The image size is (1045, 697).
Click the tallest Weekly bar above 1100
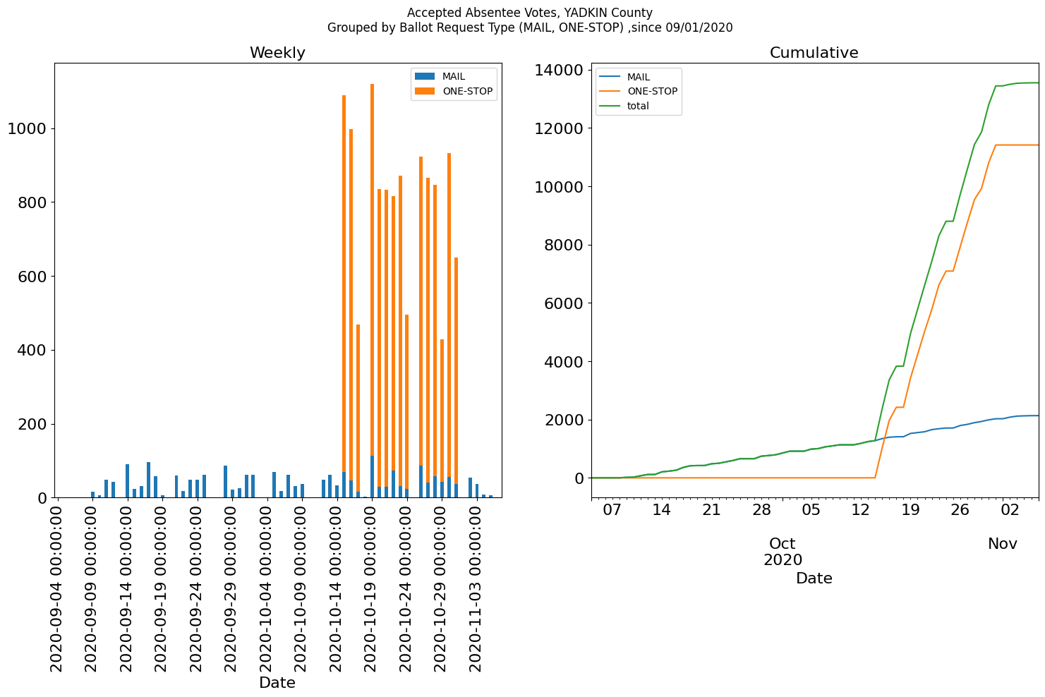click(x=372, y=291)
